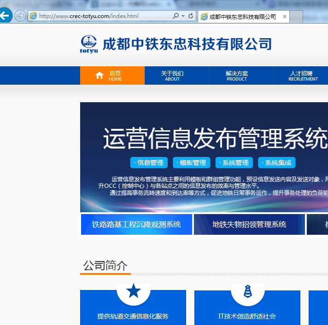
Task: Click the Refresh page icon
Action: tap(191, 16)
